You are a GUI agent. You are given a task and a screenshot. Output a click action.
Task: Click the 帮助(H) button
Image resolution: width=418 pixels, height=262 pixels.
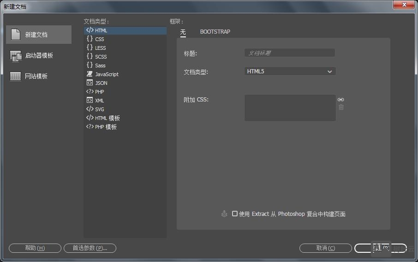point(35,248)
